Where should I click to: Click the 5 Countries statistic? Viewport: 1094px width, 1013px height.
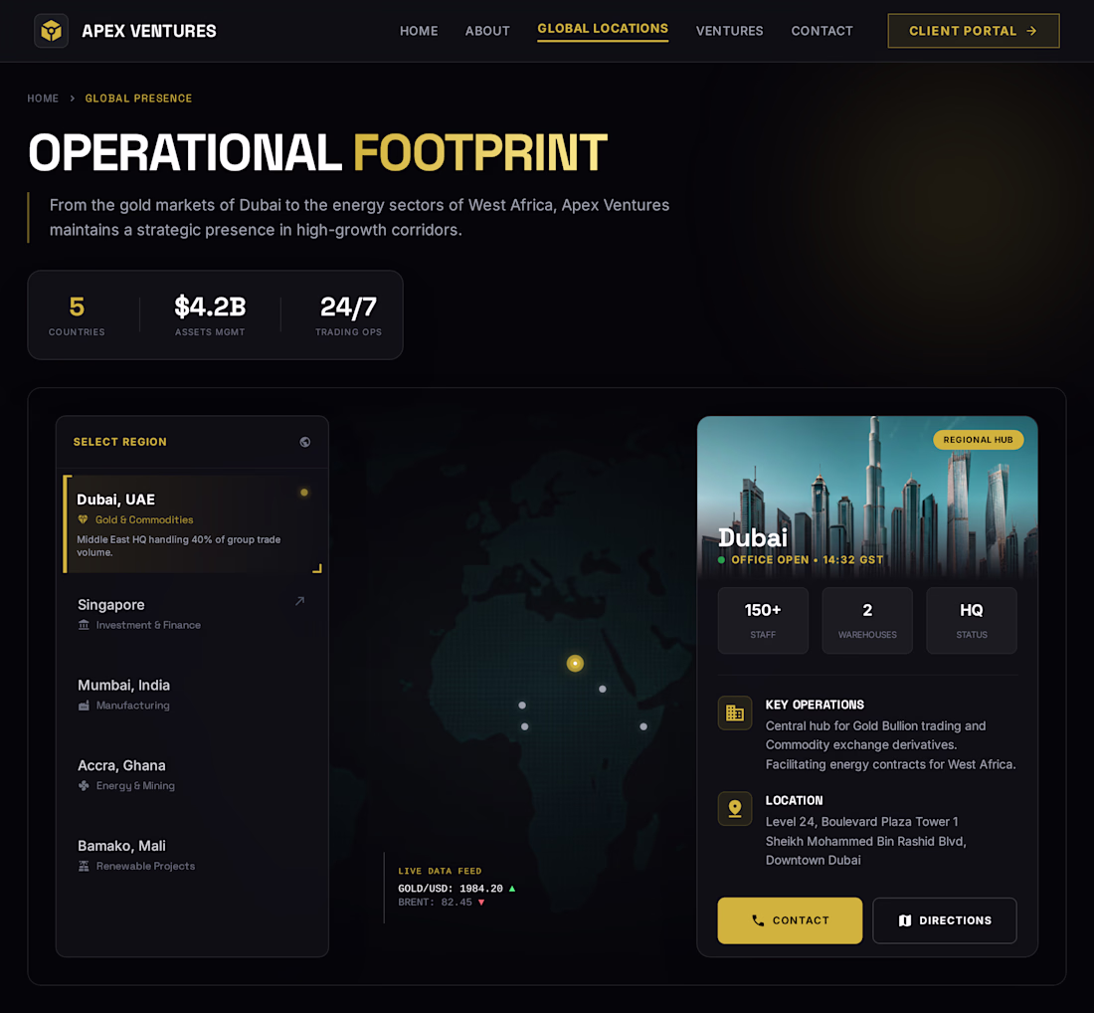tap(77, 314)
